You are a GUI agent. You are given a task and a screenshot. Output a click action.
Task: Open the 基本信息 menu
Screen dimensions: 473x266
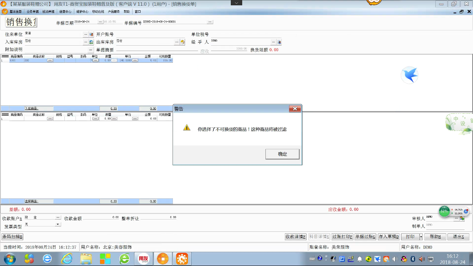16,12
